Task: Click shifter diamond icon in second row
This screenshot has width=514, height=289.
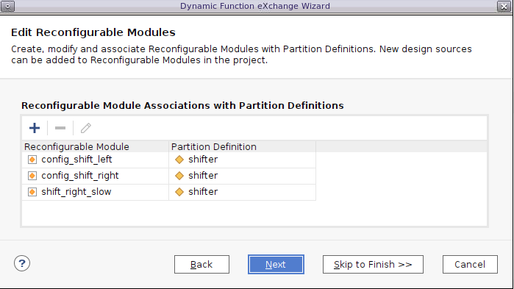Action: tap(179, 176)
